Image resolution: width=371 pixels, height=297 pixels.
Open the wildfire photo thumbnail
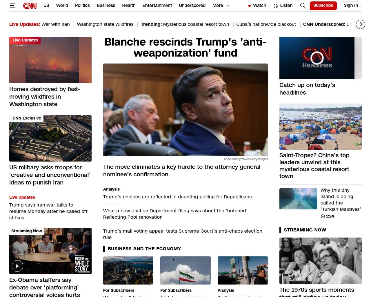tap(50, 60)
